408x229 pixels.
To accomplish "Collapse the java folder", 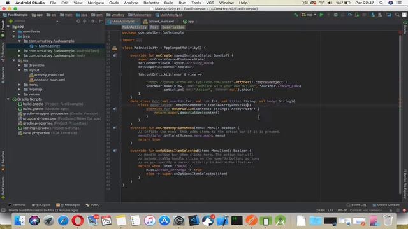I will point(14,36).
